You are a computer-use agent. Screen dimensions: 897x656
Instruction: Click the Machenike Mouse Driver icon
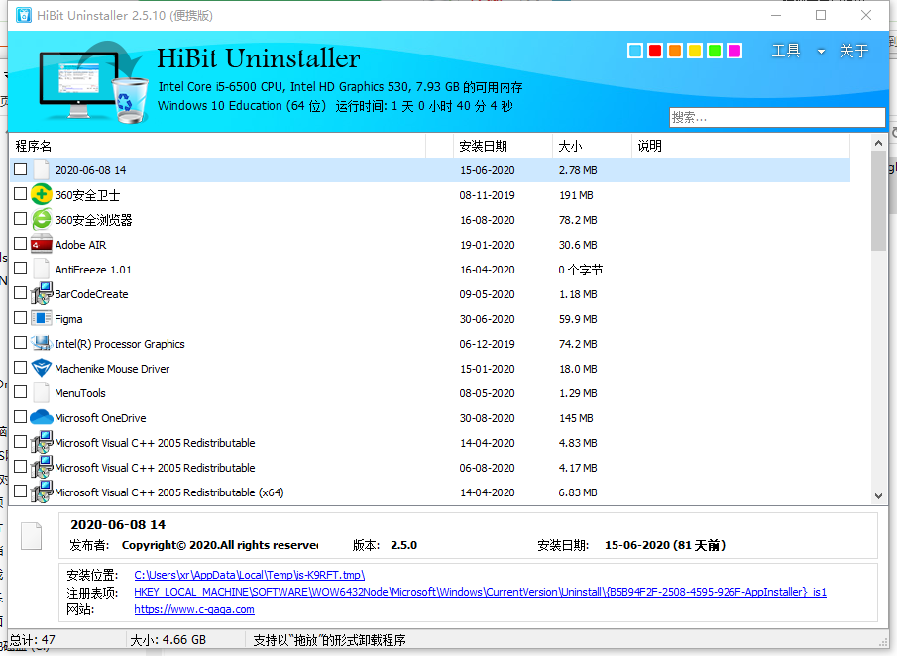tap(42, 369)
